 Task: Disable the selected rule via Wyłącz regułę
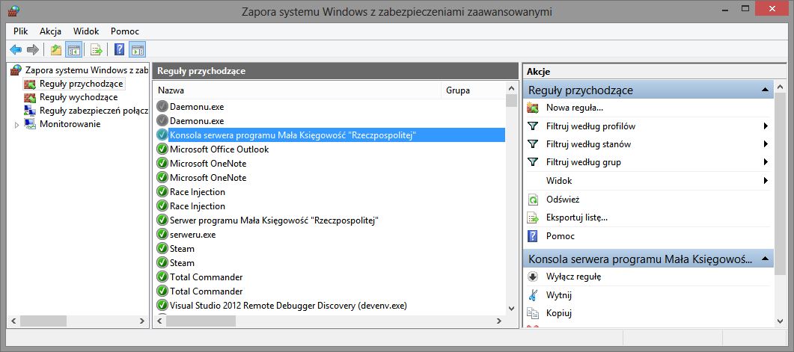pos(573,277)
